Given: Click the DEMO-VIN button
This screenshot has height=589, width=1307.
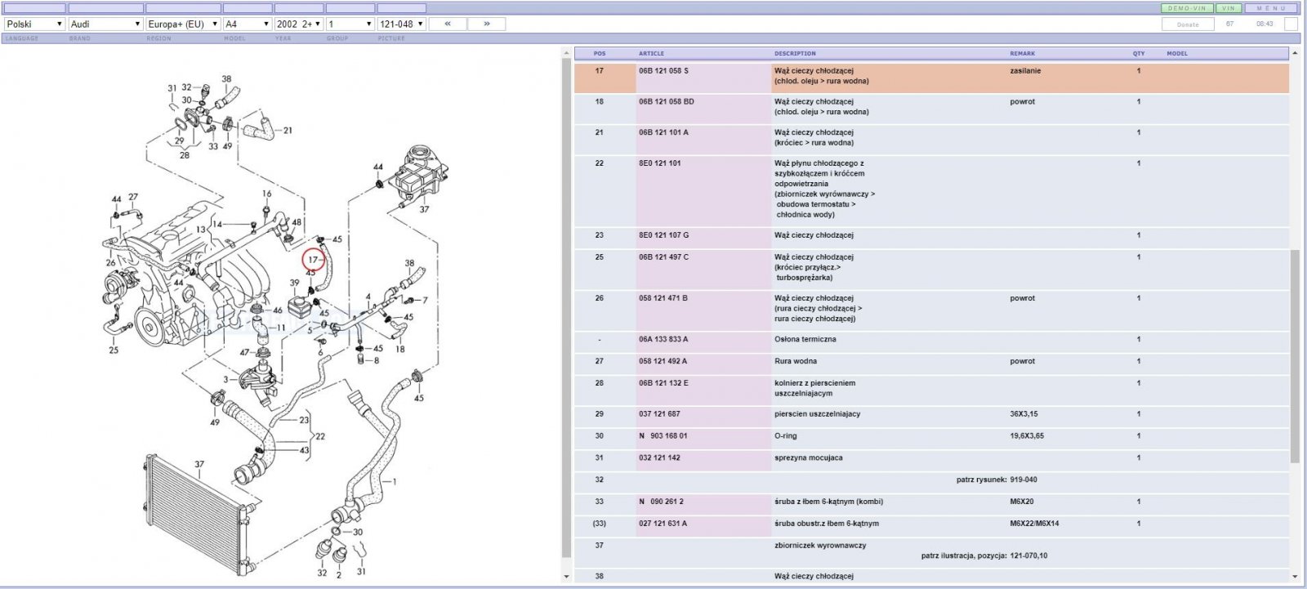Looking at the screenshot, I should tap(1187, 8).
